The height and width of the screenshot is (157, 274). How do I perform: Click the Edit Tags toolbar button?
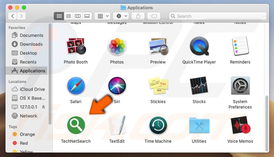point(154,16)
